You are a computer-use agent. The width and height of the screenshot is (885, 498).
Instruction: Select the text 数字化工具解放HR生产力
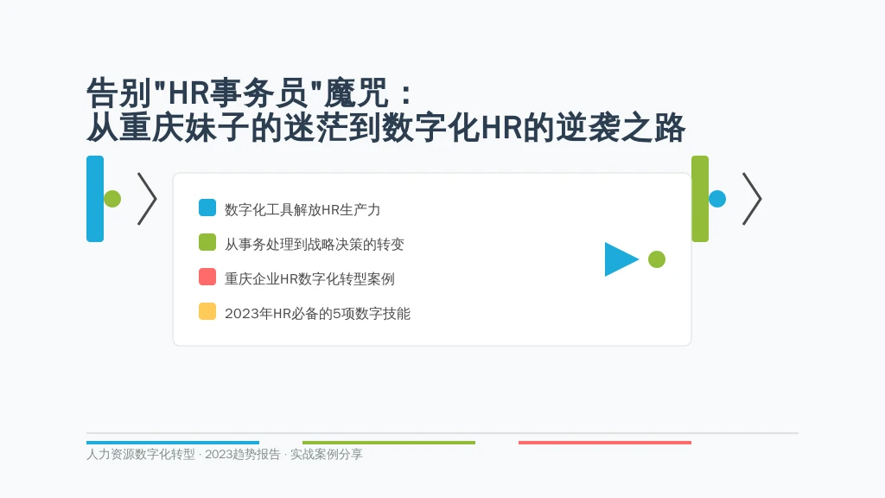coord(302,209)
